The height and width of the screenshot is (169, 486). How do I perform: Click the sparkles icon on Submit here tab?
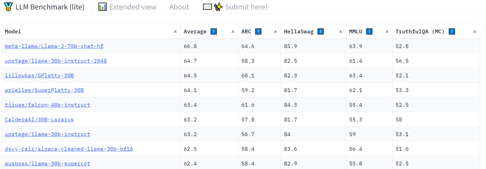tap(218, 7)
